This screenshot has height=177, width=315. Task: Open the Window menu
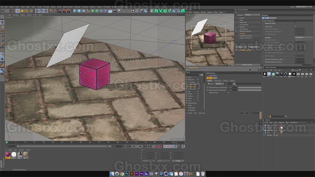click(120, 7)
